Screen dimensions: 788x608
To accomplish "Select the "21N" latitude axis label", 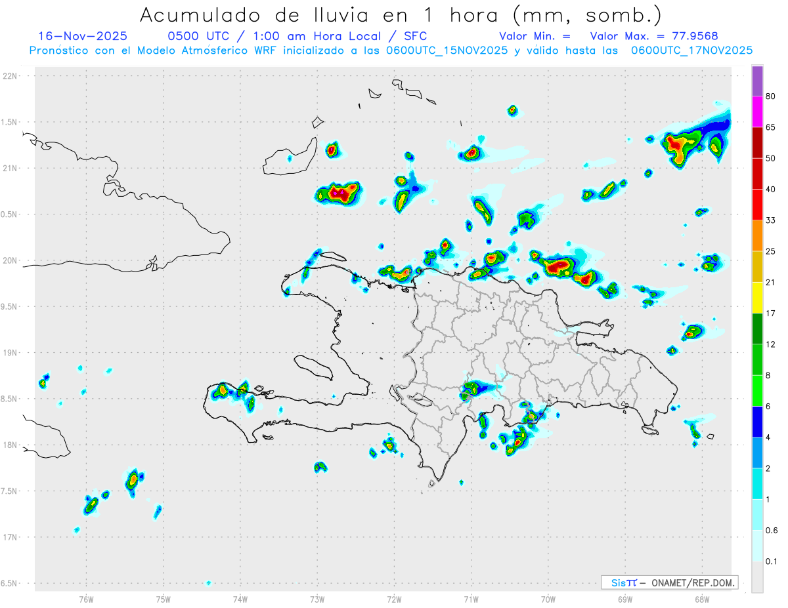I will point(10,169).
